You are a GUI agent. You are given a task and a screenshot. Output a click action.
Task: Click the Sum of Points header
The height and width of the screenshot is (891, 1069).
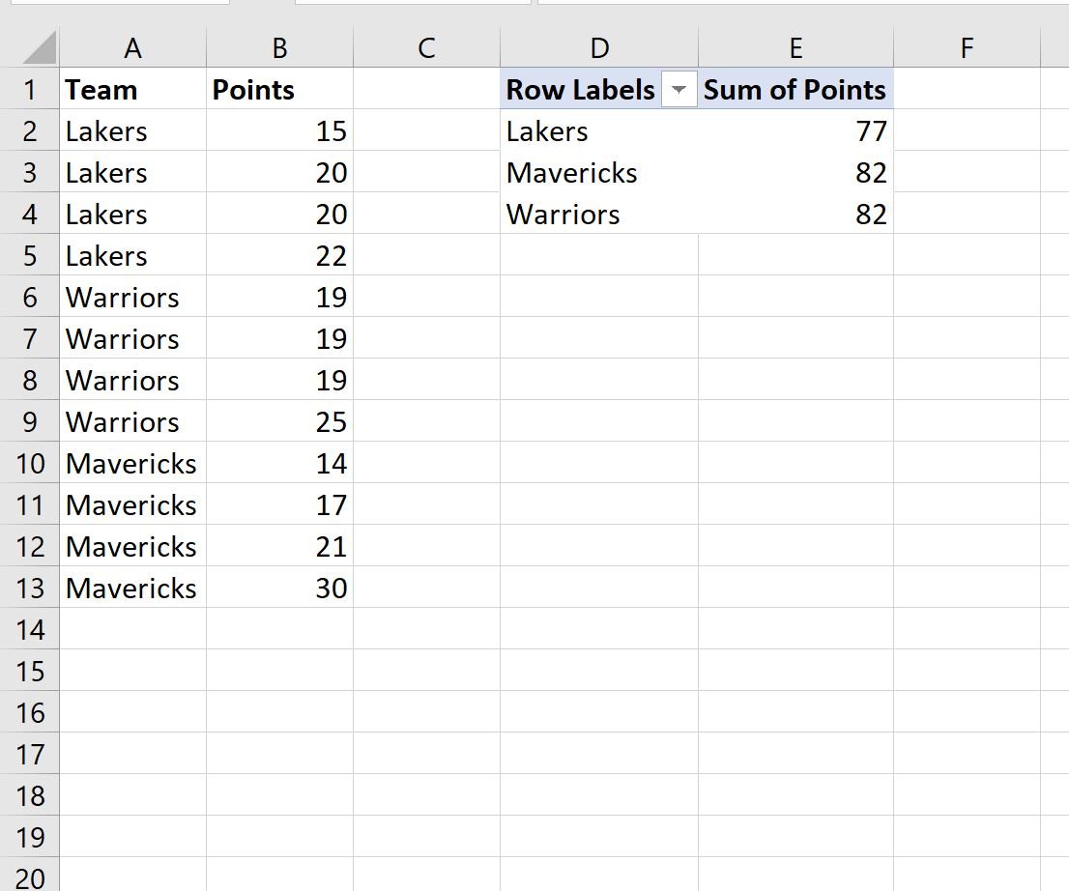click(x=795, y=89)
